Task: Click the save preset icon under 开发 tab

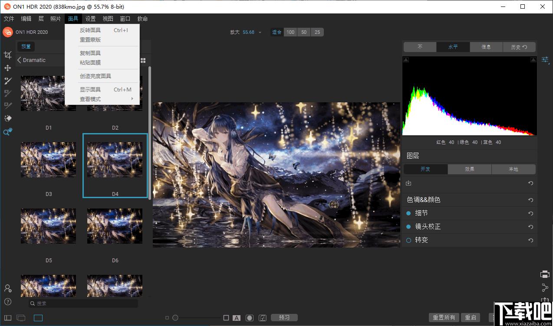Action: pyautogui.click(x=408, y=183)
